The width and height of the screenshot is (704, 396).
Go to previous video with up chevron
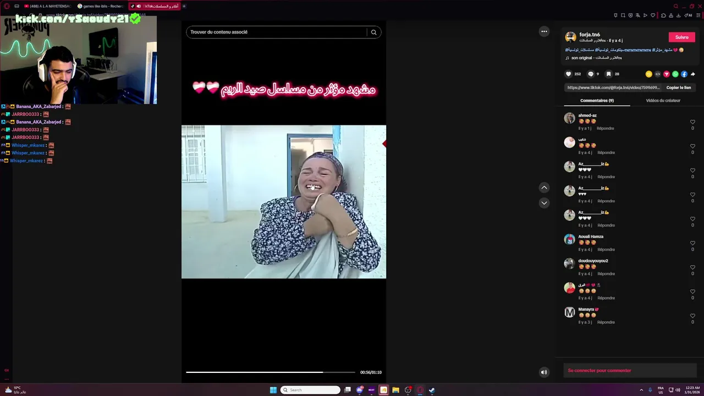[544, 188]
